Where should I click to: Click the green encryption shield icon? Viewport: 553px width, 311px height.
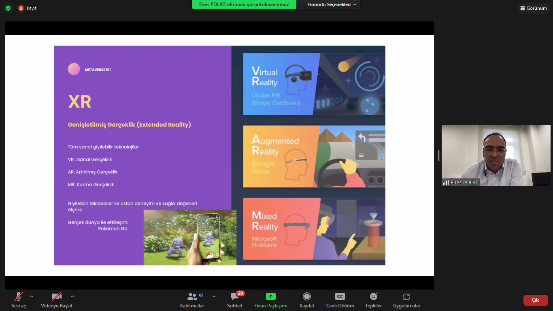coord(8,8)
